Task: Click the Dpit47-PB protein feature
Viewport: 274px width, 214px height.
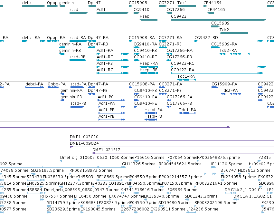Action: pos(91,94)
